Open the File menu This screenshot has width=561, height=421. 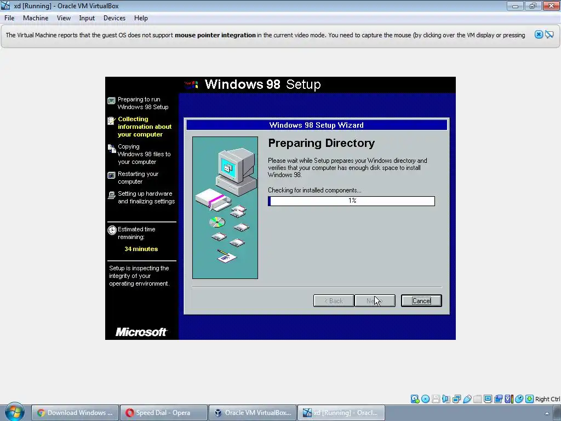click(x=9, y=18)
